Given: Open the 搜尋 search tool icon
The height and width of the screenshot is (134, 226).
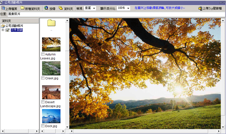Looking at the screenshot, I should pyautogui.click(x=46, y=8).
